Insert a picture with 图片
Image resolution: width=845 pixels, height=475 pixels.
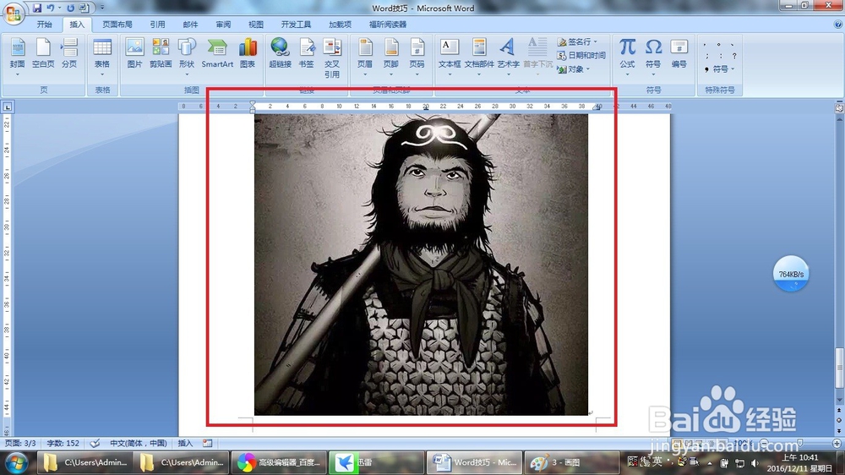[134, 54]
